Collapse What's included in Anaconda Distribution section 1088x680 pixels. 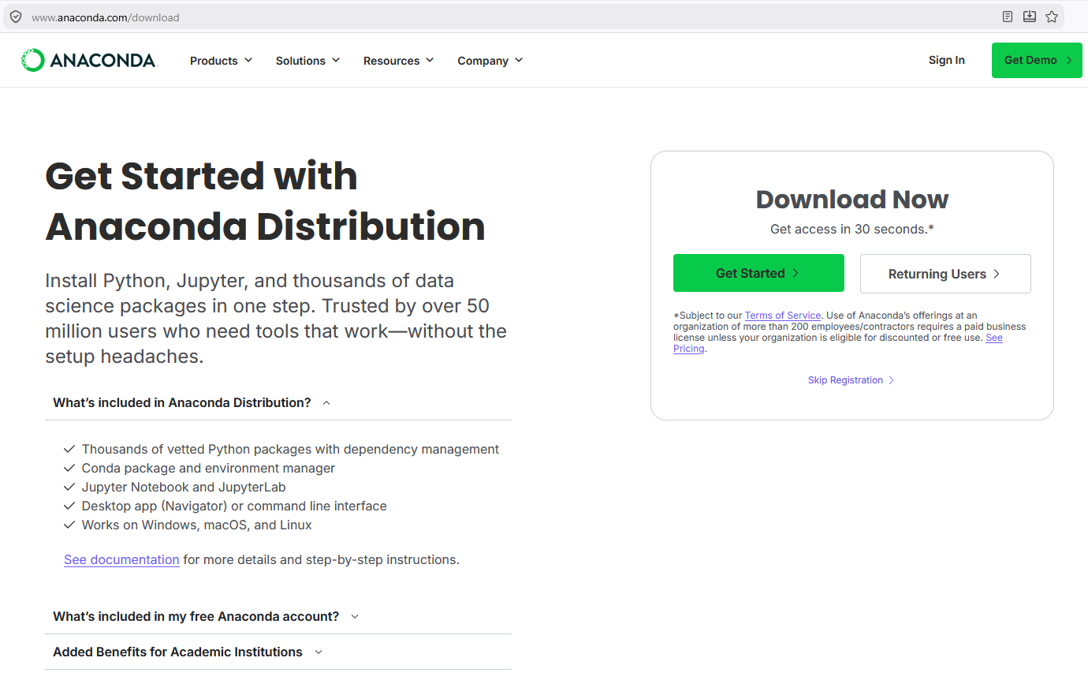click(x=278, y=402)
